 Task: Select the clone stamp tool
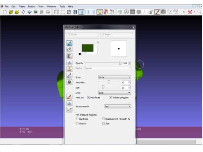tap(69, 69)
